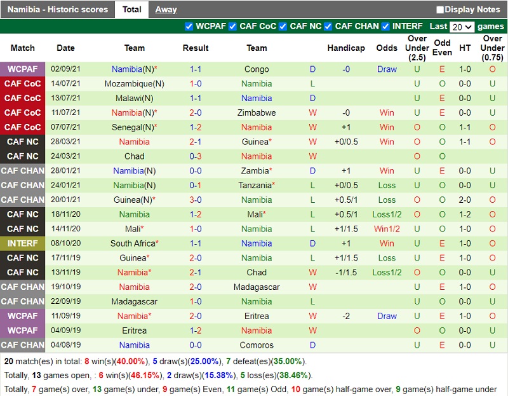Select Chad home team on 24/03/21
This screenshot has height=396, width=508.
pyautogui.click(x=134, y=156)
